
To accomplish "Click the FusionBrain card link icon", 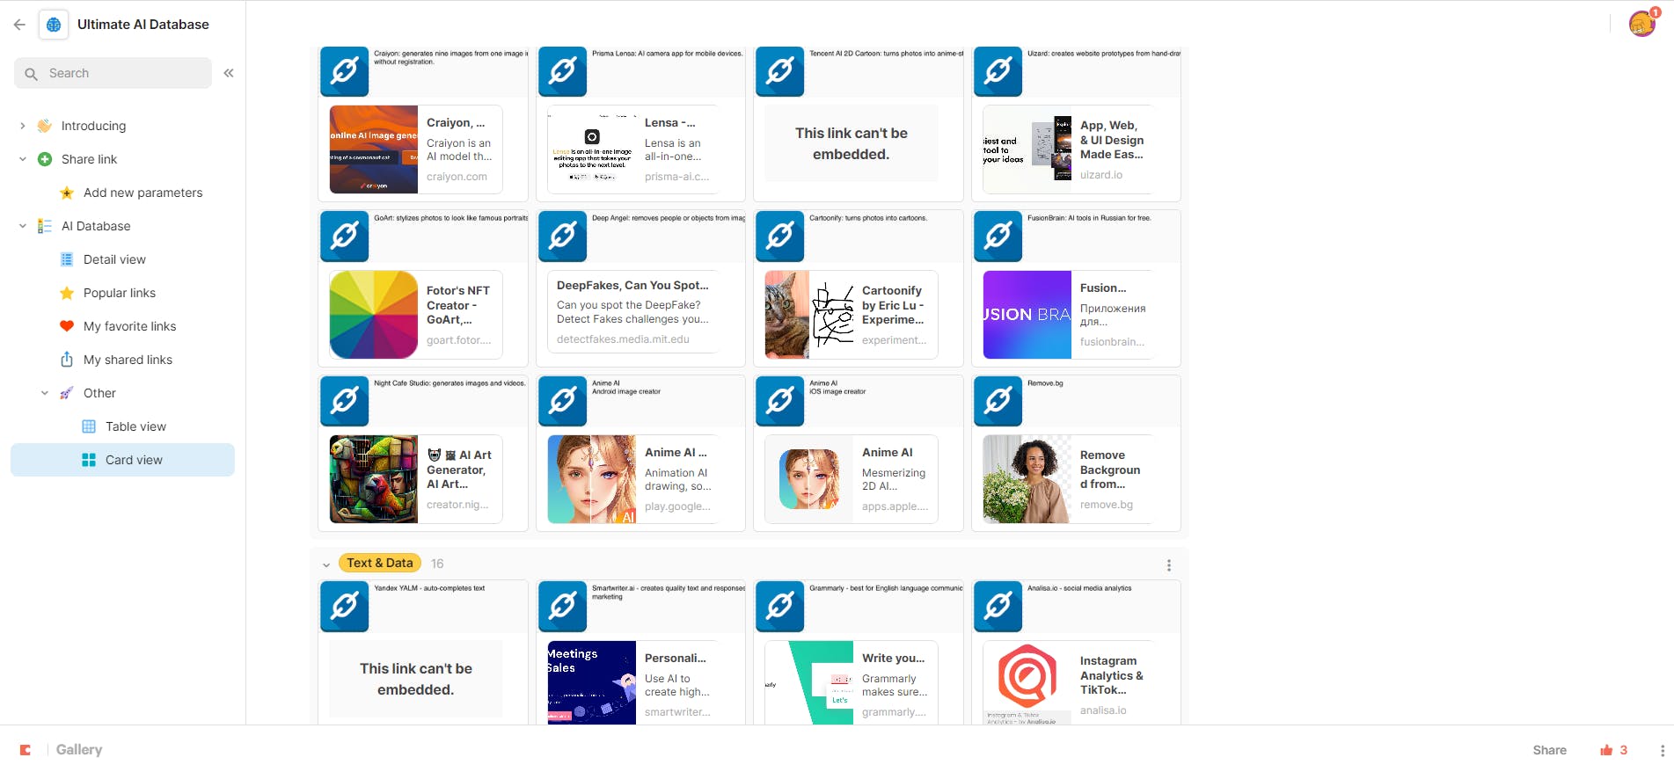I will tap(998, 236).
